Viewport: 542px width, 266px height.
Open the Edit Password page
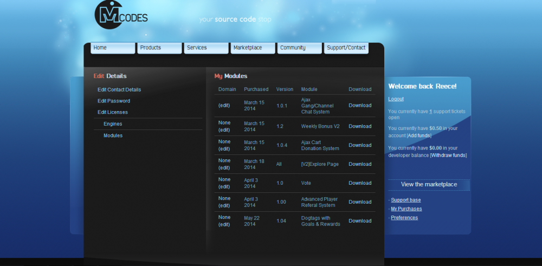click(x=114, y=101)
